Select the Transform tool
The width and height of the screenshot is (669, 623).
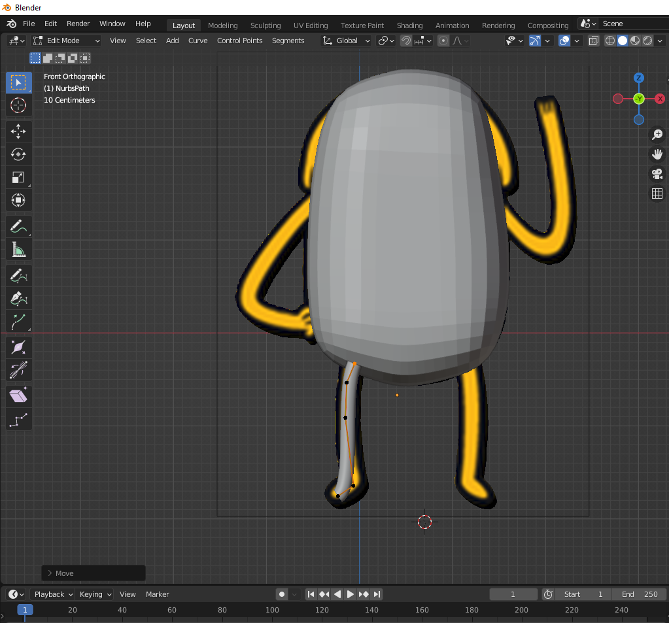[x=18, y=200]
